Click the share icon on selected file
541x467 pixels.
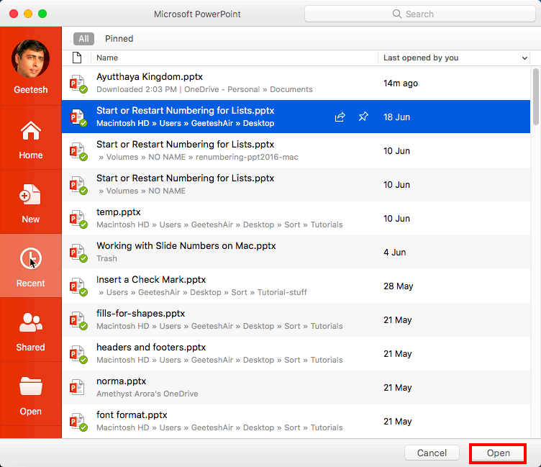(340, 117)
